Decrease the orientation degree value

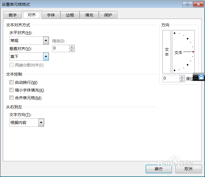pyautogui.click(x=182, y=80)
